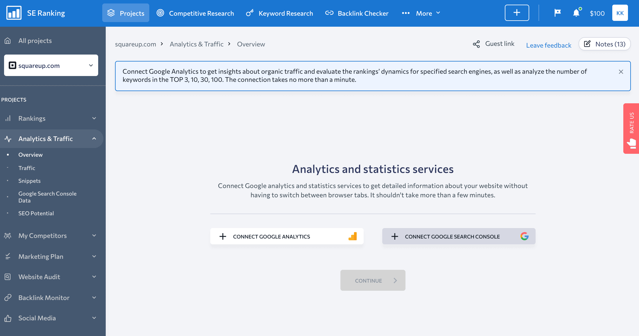639x336 pixels.
Task: Open the KK user avatar menu
Action: [x=620, y=13]
